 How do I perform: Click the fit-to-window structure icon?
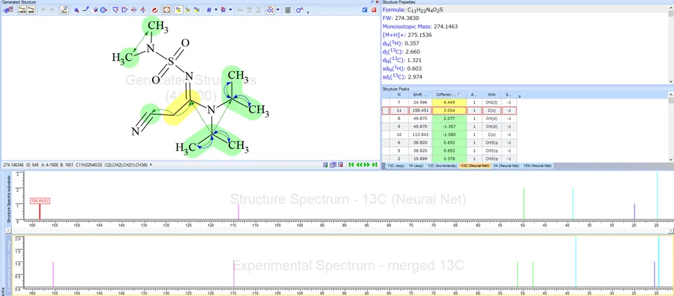click(167, 10)
